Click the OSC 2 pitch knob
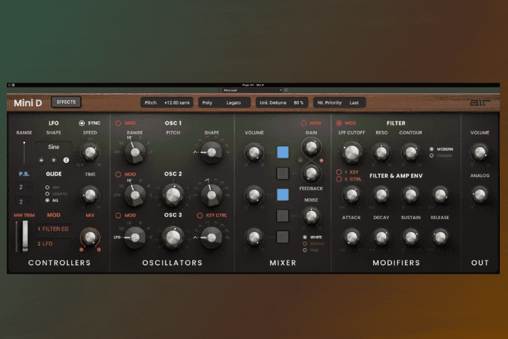 click(x=173, y=195)
